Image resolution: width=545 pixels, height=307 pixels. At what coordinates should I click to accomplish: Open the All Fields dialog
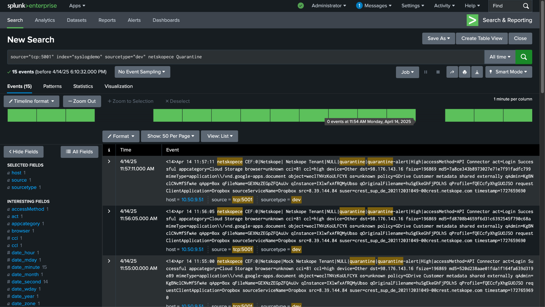tap(79, 152)
